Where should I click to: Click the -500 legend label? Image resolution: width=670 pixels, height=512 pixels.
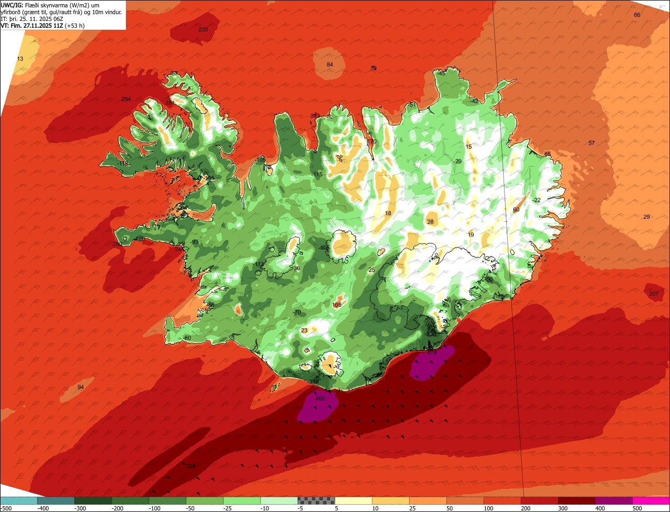pyautogui.click(x=6, y=508)
